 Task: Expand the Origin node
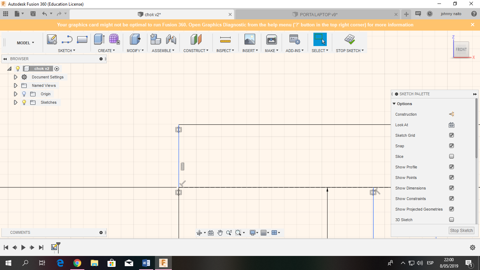pos(15,94)
